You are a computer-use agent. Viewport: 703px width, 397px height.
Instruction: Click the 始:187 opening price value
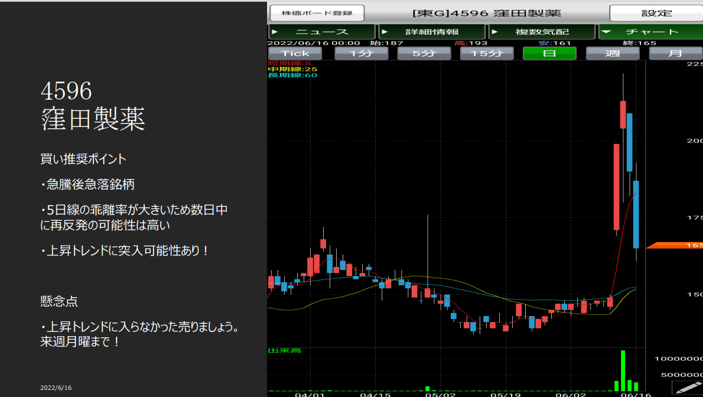(386, 43)
